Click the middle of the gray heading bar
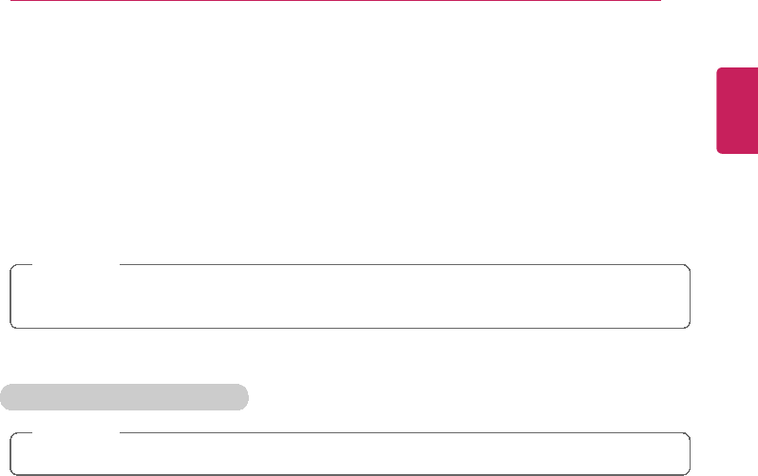 point(124,397)
